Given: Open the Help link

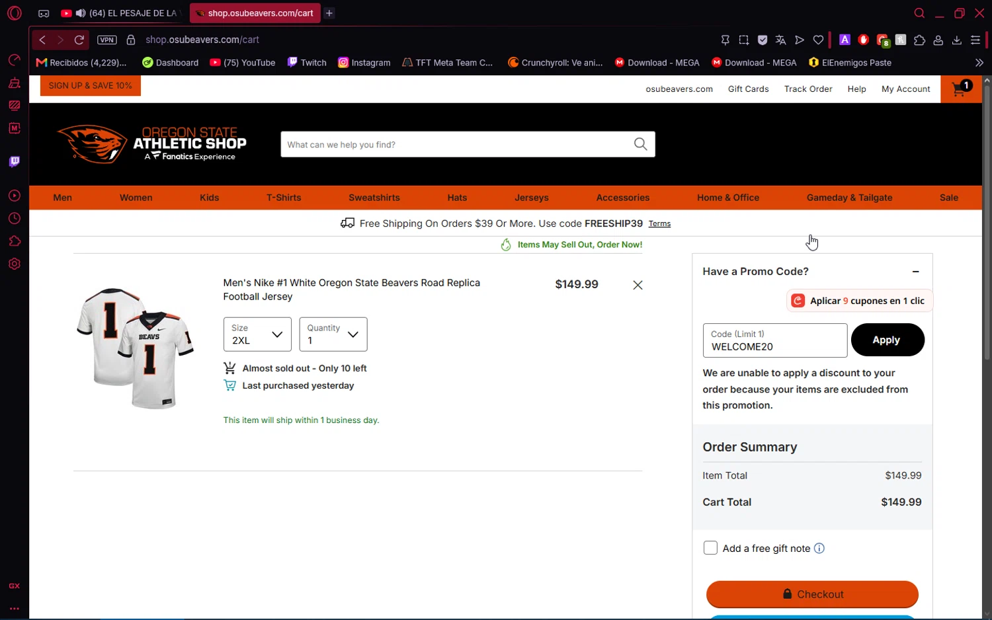Looking at the screenshot, I should (856, 89).
